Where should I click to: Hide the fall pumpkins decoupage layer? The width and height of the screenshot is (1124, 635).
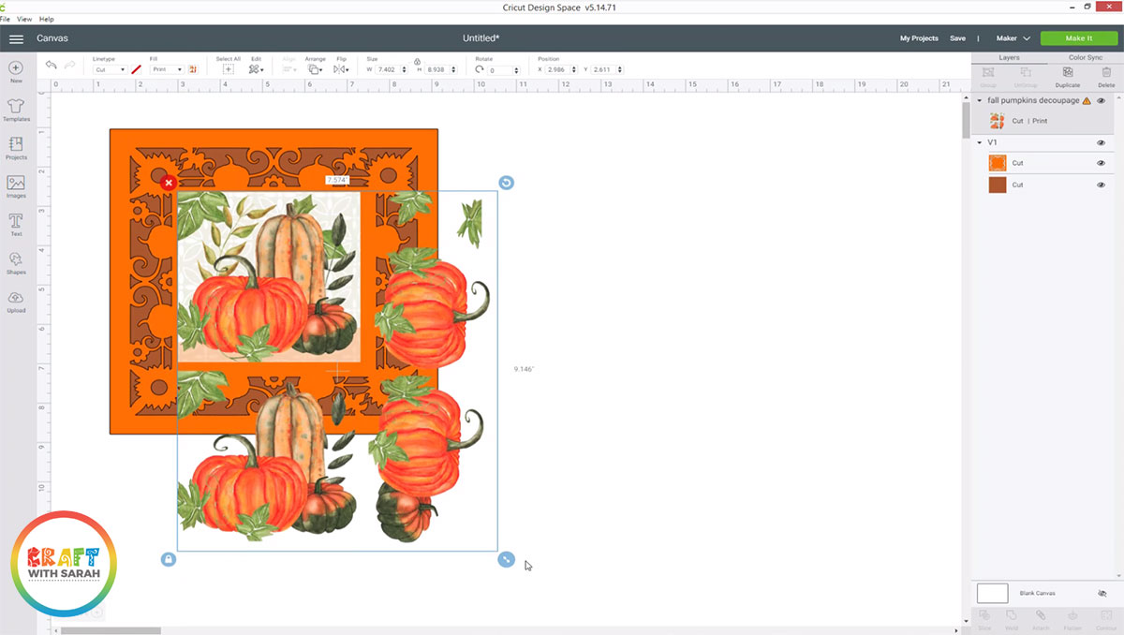[x=1101, y=100]
